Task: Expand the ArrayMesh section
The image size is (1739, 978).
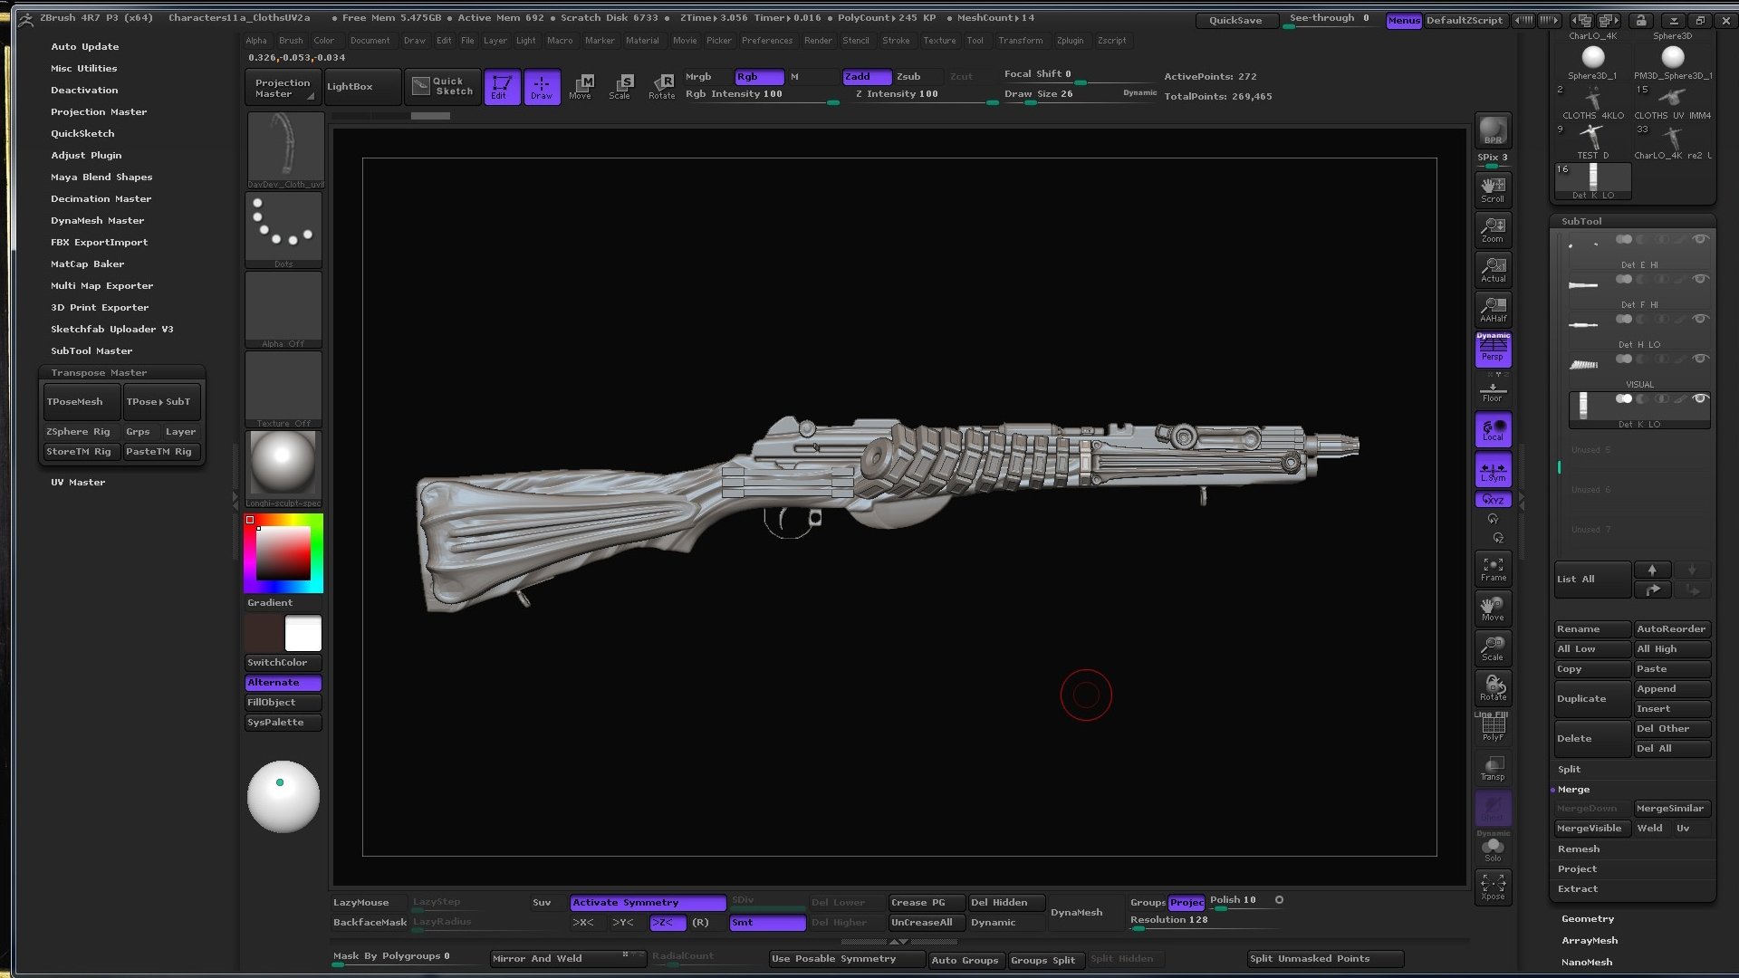Action: coord(1589,940)
